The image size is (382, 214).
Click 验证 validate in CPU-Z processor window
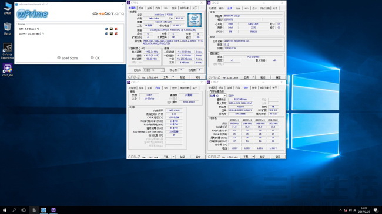point(182,77)
